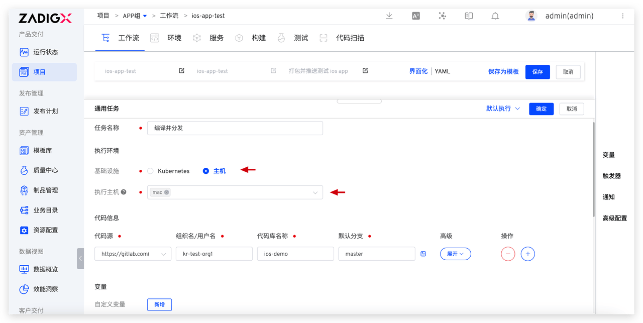The image size is (643, 323).
Task: Click the blue 保存 button
Action: click(x=538, y=72)
